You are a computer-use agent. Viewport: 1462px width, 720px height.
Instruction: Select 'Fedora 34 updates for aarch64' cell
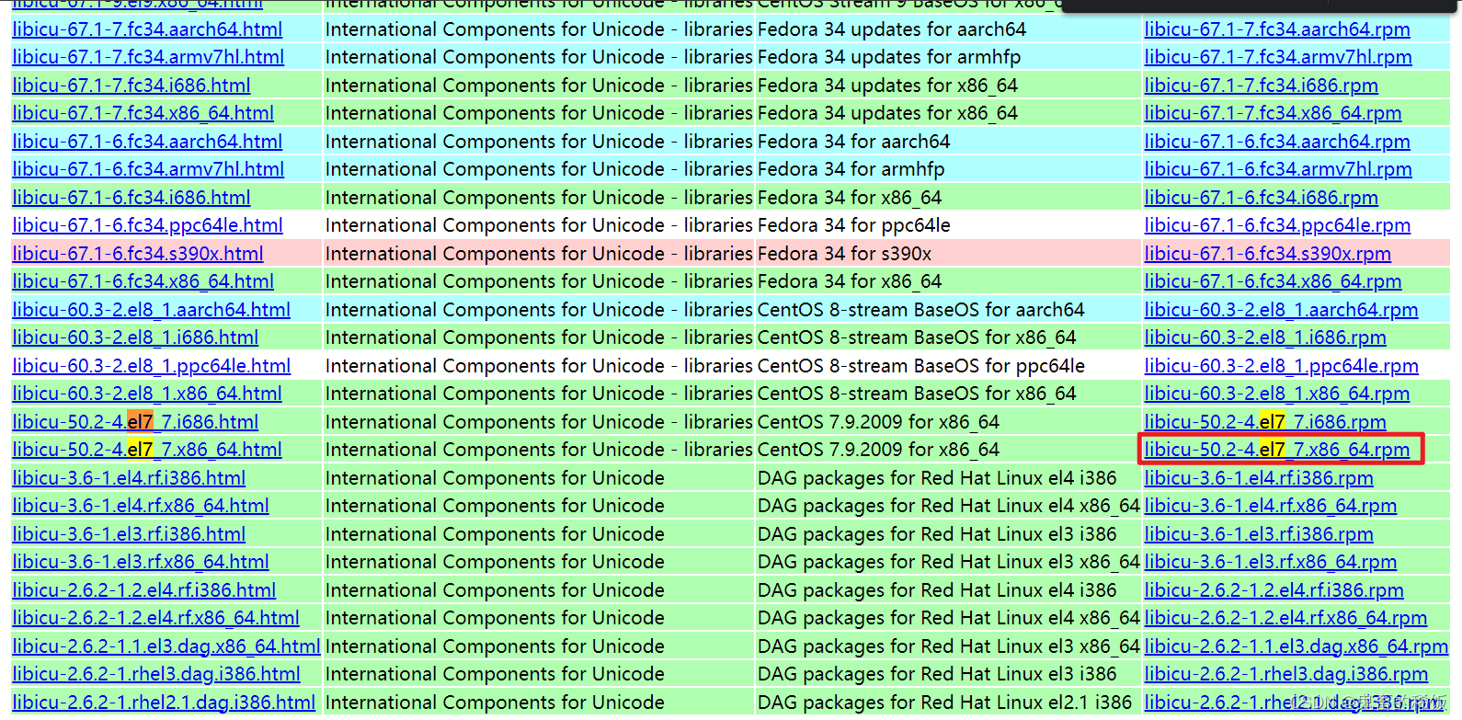(892, 29)
